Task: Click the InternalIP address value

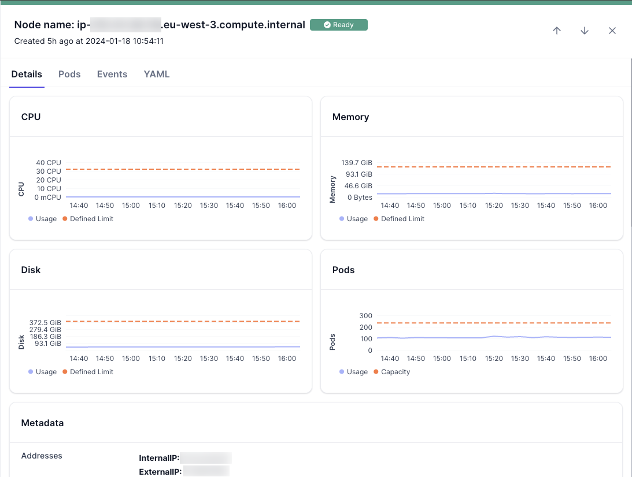Action: click(206, 459)
